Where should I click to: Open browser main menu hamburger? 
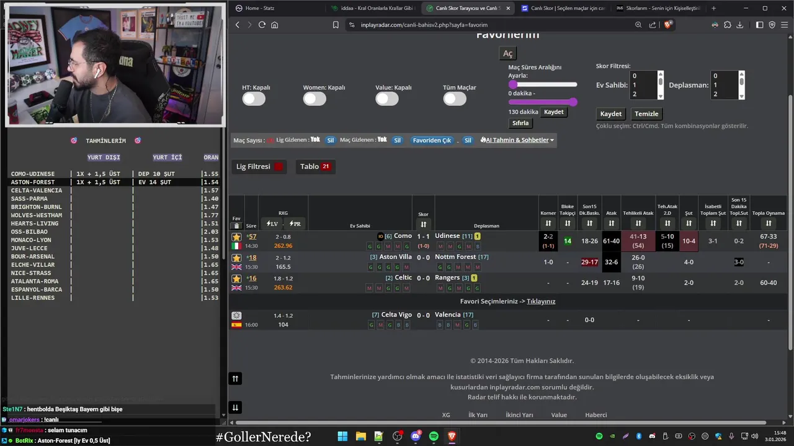pyautogui.click(x=784, y=25)
